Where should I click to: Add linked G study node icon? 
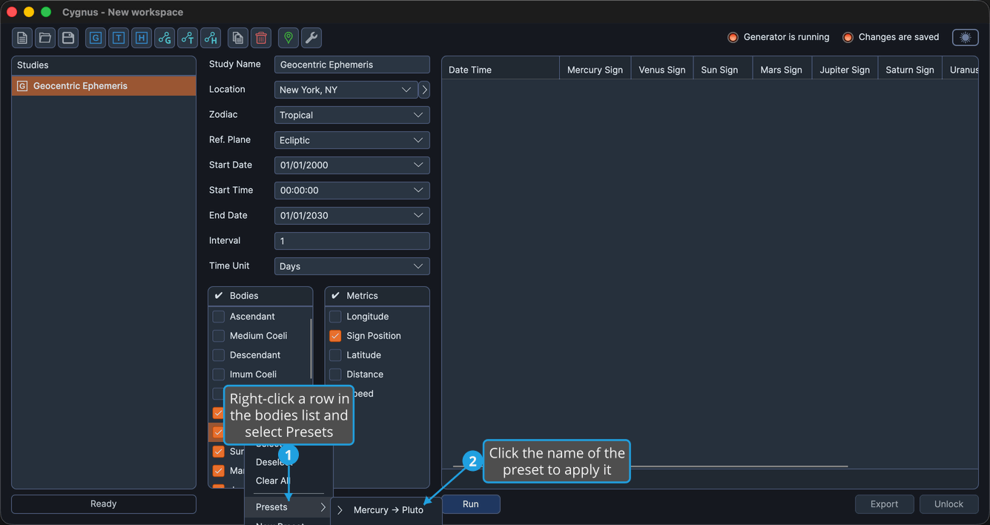165,38
